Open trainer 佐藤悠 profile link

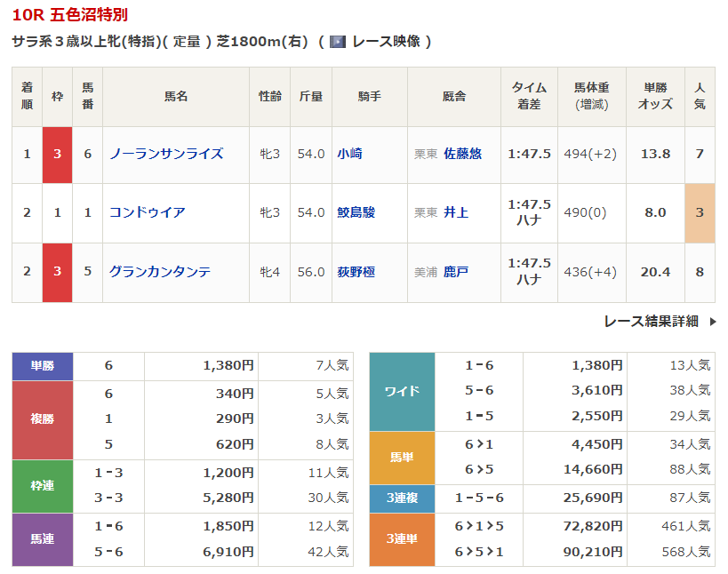(x=462, y=154)
